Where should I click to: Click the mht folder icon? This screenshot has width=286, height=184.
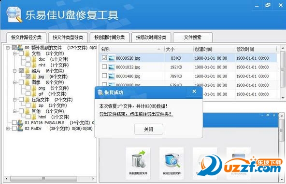tap(33, 65)
